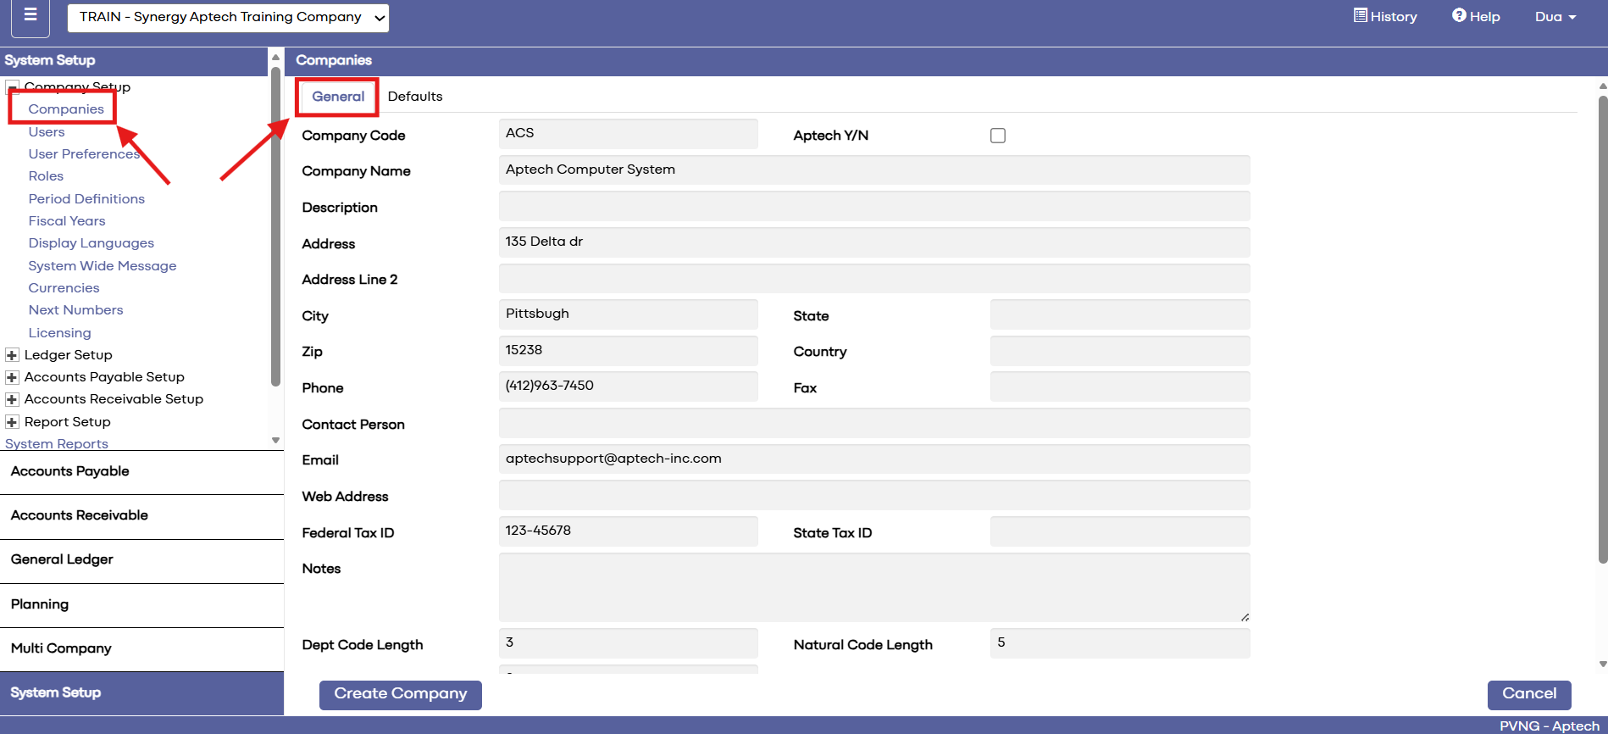Open the Roles link
This screenshot has height=734, width=1608.
(46, 176)
